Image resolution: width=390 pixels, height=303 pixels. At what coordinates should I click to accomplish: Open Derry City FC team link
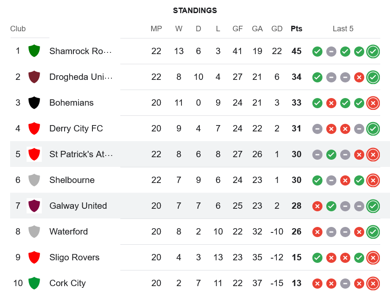click(76, 128)
